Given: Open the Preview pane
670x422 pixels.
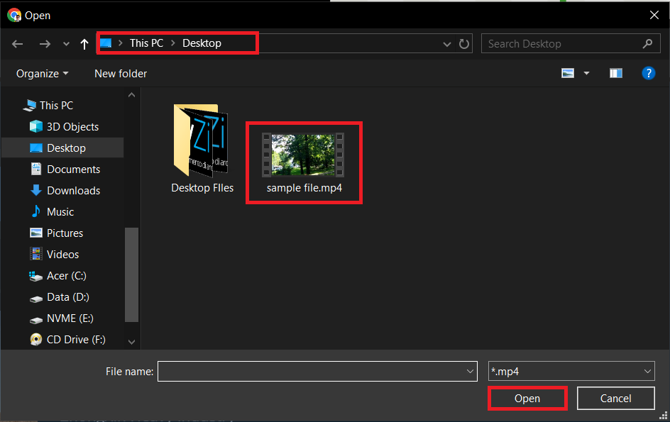Looking at the screenshot, I should (615, 72).
